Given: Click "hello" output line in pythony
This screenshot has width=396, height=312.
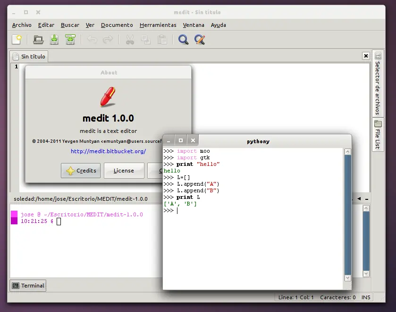Looking at the screenshot, I should tap(172, 171).
